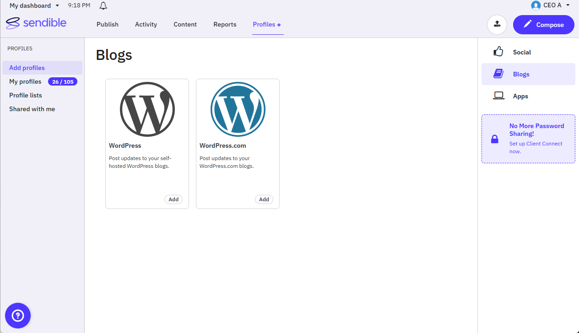Click the Blogs page heading
Image resolution: width=579 pixels, height=333 pixels.
coord(114,55)
